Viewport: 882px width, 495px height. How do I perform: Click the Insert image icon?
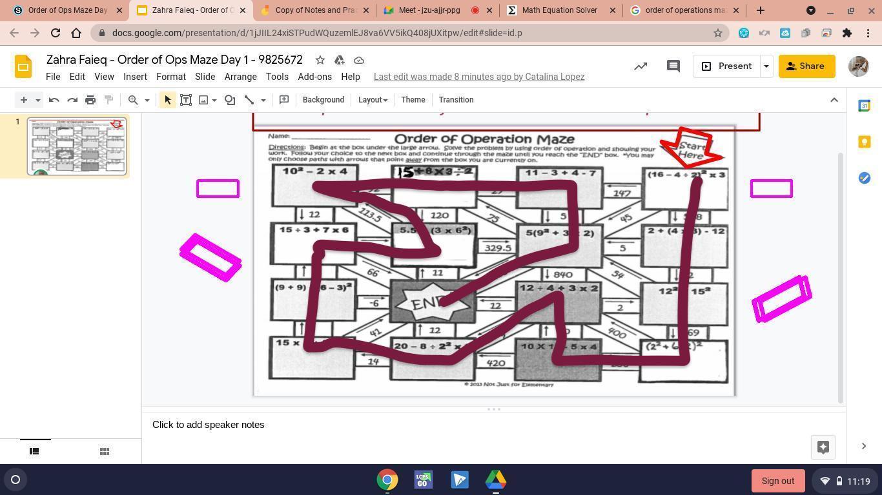[x=203, y=100]
